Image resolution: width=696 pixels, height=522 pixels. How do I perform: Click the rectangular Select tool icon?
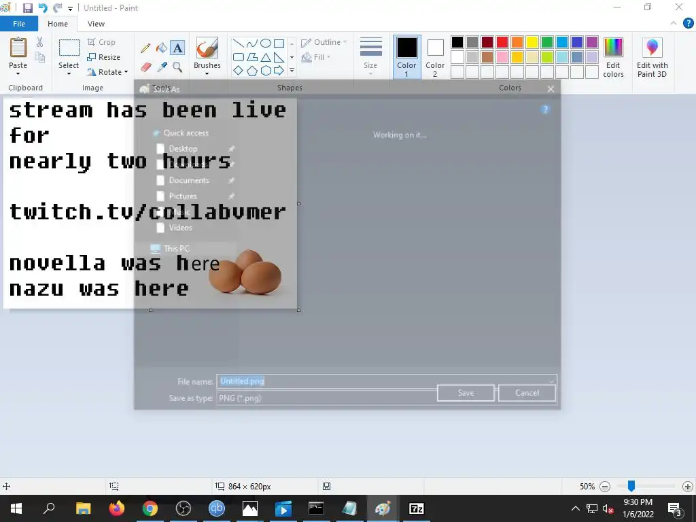(69, 48)
